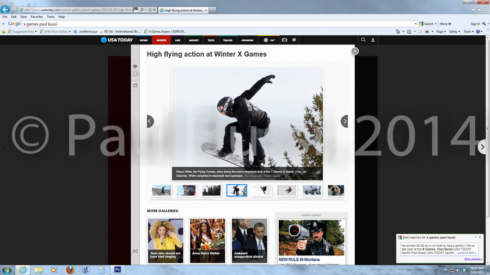Viewport: 490px width, 275px height.
Task: Open the Page command bar dropdown
Action: [x=441, y=32]
